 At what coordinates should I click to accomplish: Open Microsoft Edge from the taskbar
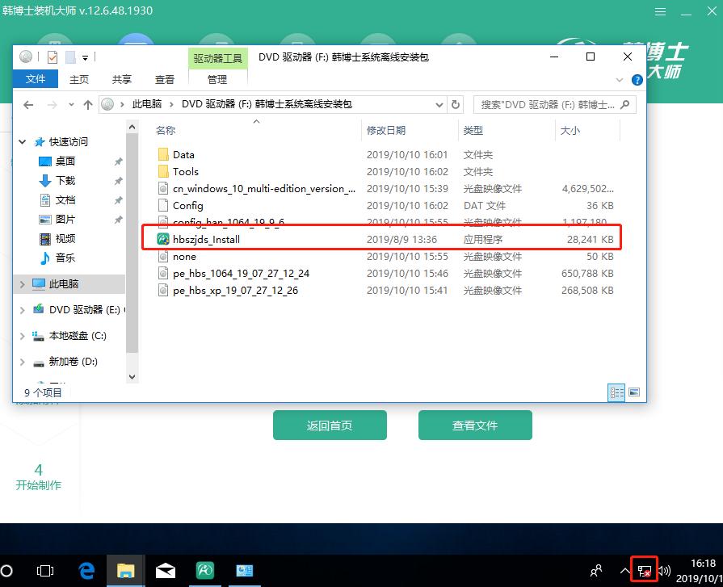pos(86,572)
